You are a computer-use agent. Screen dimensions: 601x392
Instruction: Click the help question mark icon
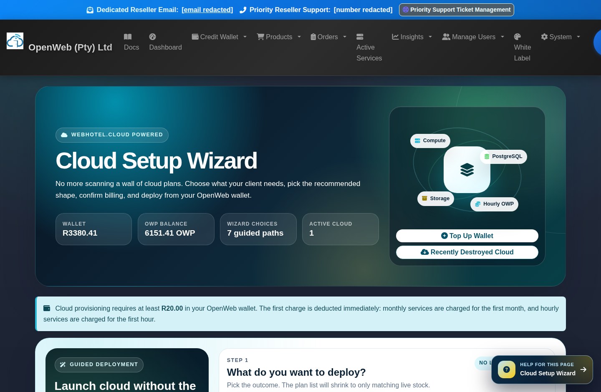[507, 369]
